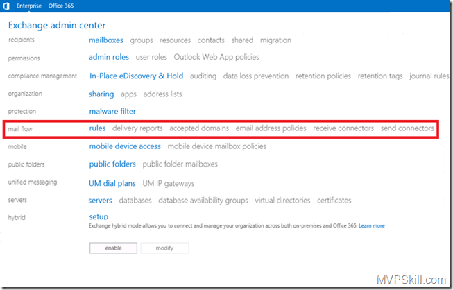This screenshot has width=453, height=290.
Task: Switch to the Enterprise tab
Action: 29,6
